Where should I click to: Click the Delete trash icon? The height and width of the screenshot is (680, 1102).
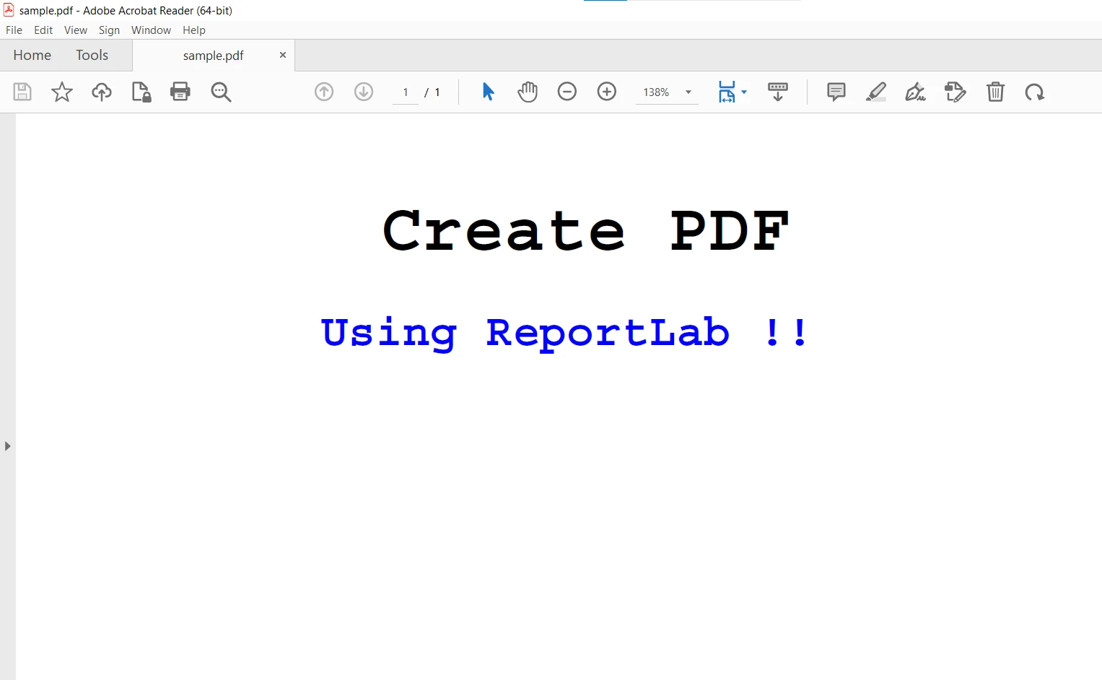click(995, 92)
